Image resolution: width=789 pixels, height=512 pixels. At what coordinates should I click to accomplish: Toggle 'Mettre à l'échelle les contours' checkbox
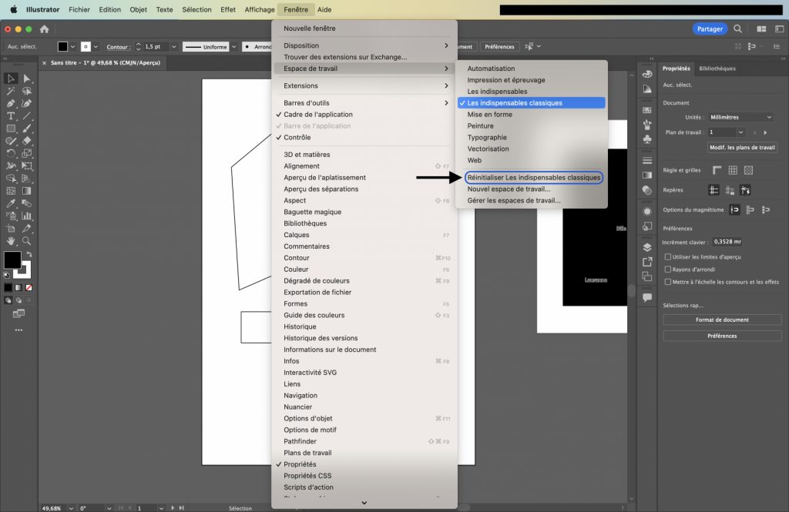667,282
